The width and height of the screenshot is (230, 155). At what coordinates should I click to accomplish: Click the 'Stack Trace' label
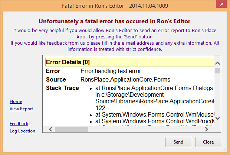pos(62,88)
